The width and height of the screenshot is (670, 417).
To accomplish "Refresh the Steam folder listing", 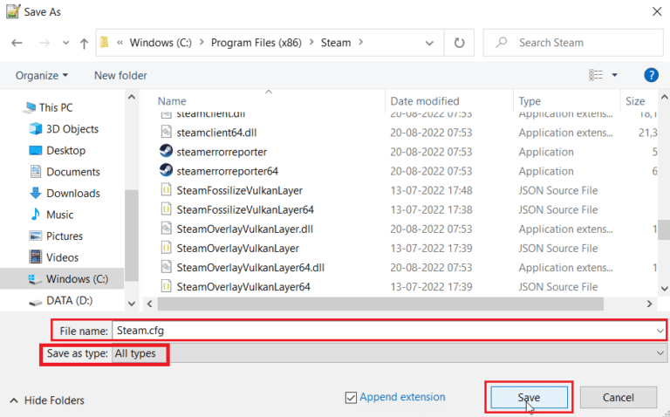I will (459, 42).
